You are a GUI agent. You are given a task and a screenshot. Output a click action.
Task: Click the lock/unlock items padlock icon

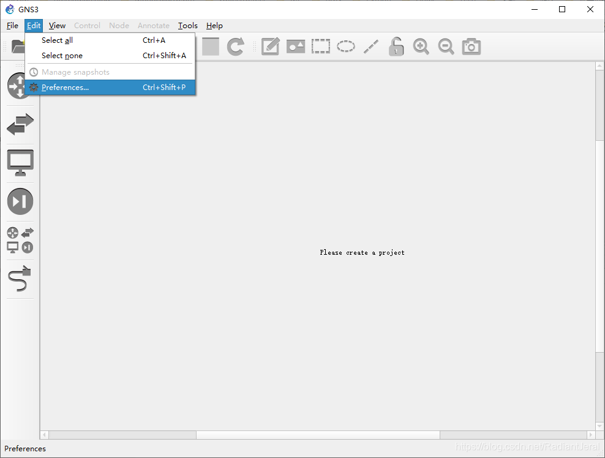click(x=396, y=47)
